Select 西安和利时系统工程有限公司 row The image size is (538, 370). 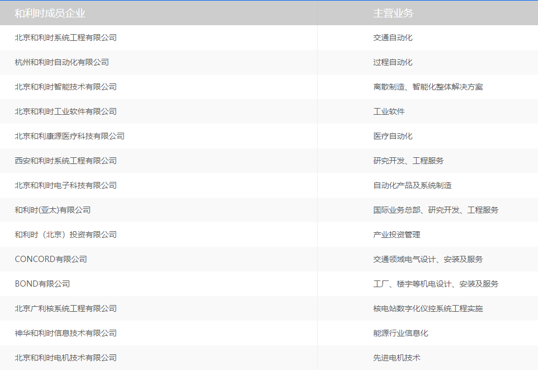pos(269,161)
